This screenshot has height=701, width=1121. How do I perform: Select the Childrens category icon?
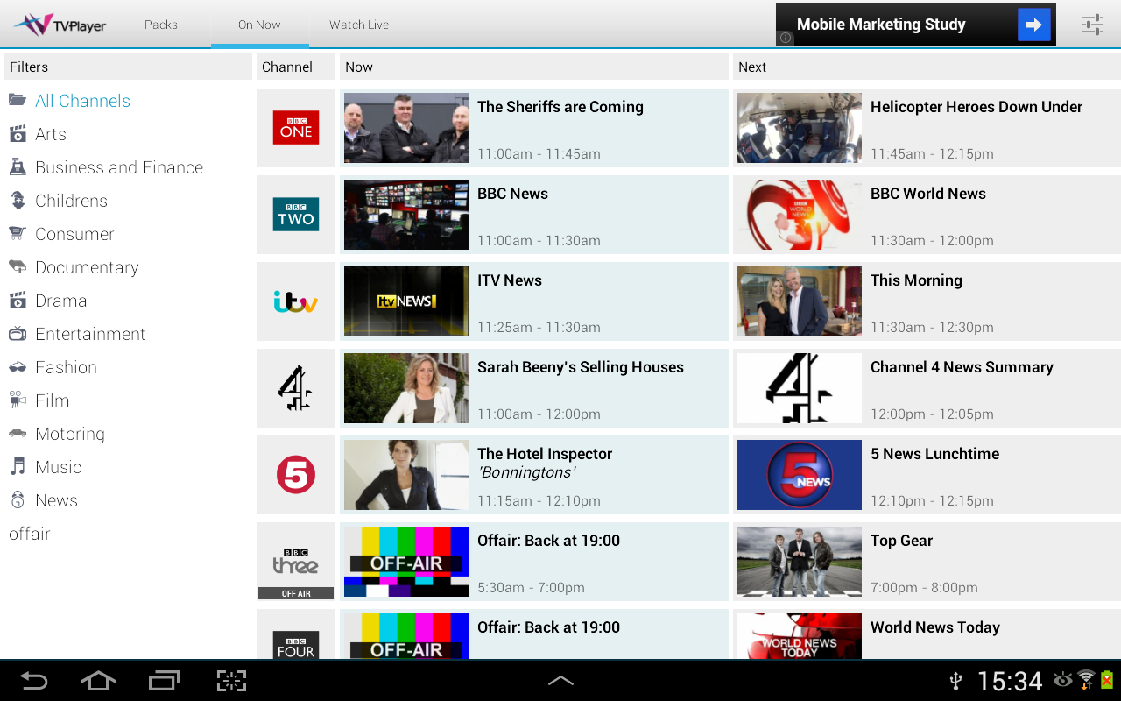click(x=18, y=200)
